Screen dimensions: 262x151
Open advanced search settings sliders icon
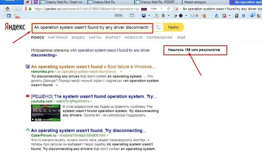coord(159,27)
